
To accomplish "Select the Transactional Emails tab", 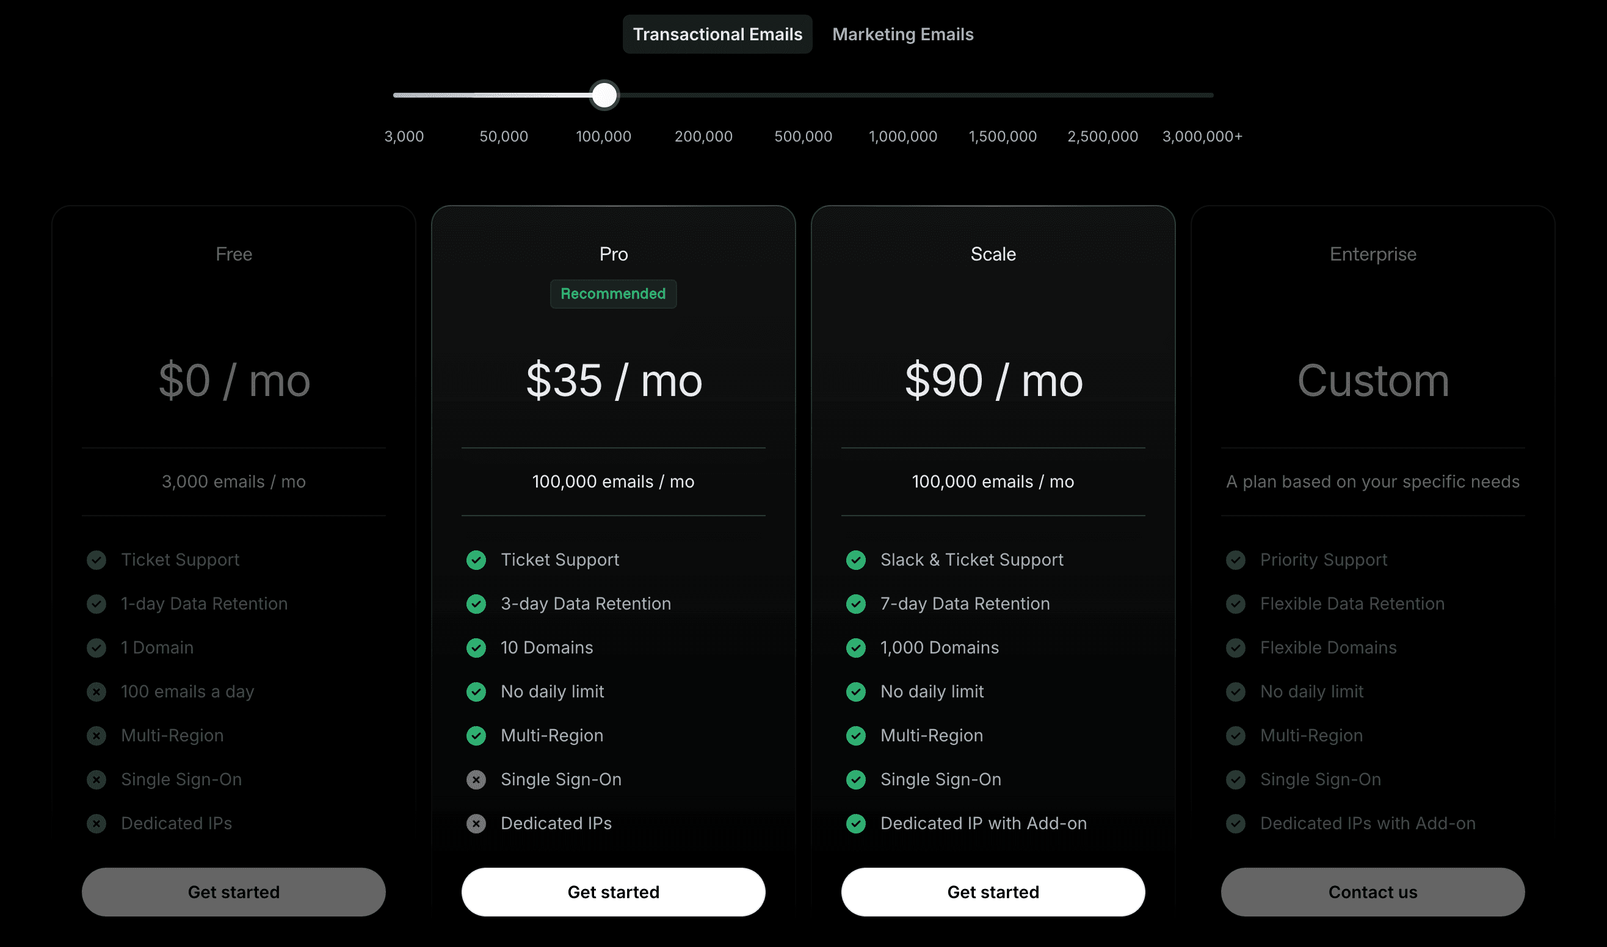I will (717, 34).
